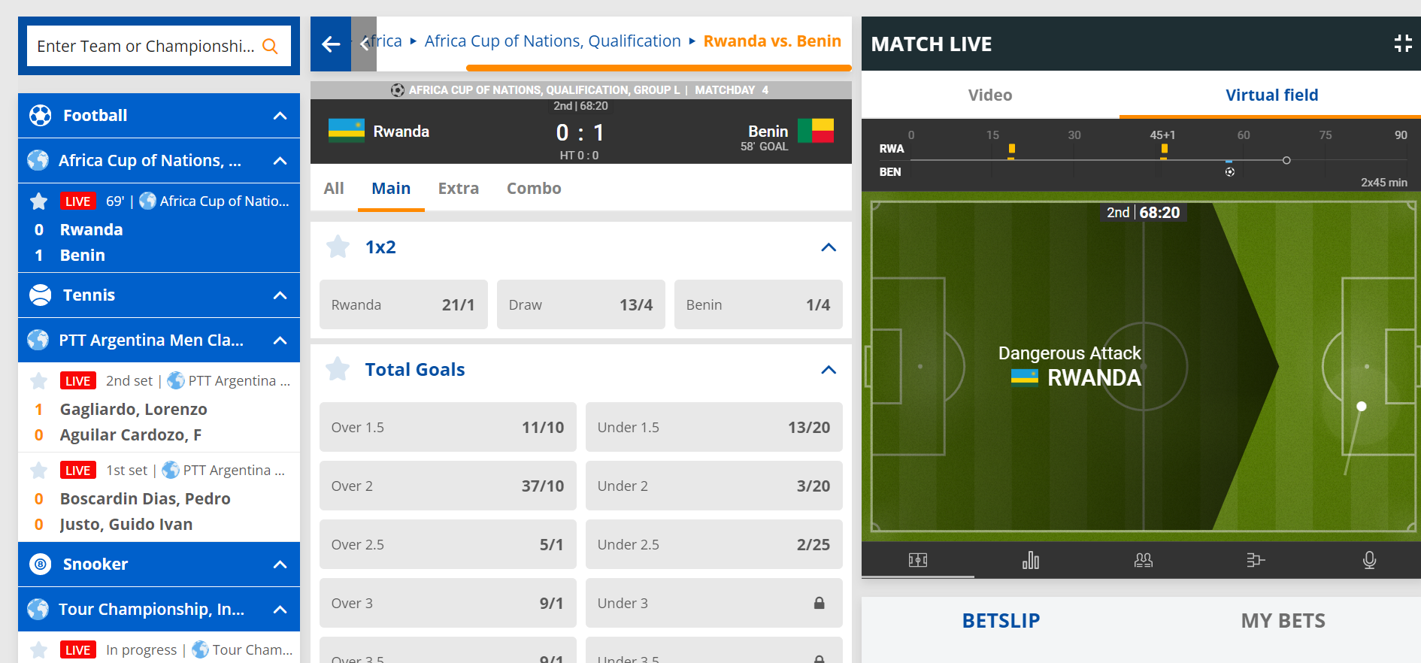Collapse the Tennis section
This screenshot has width=1421, height=663.
point(280,295)
